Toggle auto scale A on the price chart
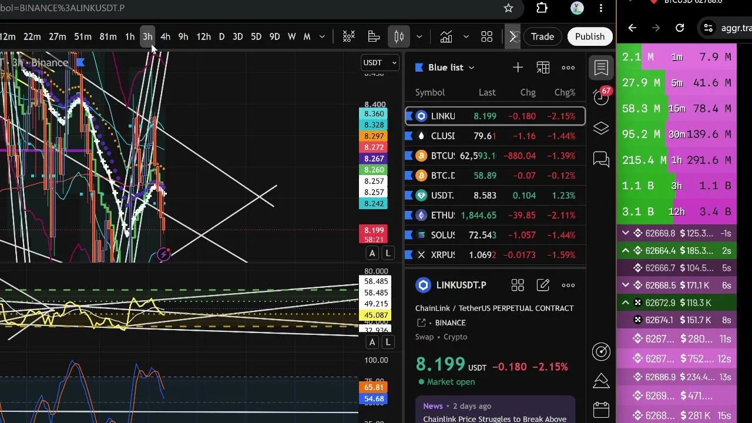This screenshot has height=423, width=752. coord(372,253)
